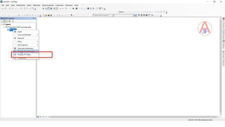The image size is (225, 127).
Task: Activate the blue Identify tool
Action: 76,8
